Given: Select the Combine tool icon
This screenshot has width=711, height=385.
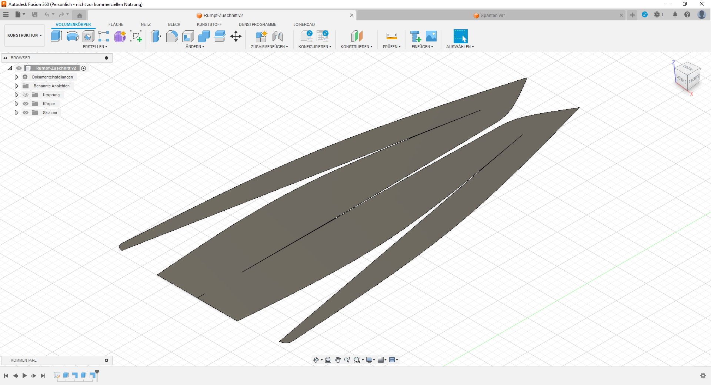Looking at the screenshot, I should tap(204, 36).
